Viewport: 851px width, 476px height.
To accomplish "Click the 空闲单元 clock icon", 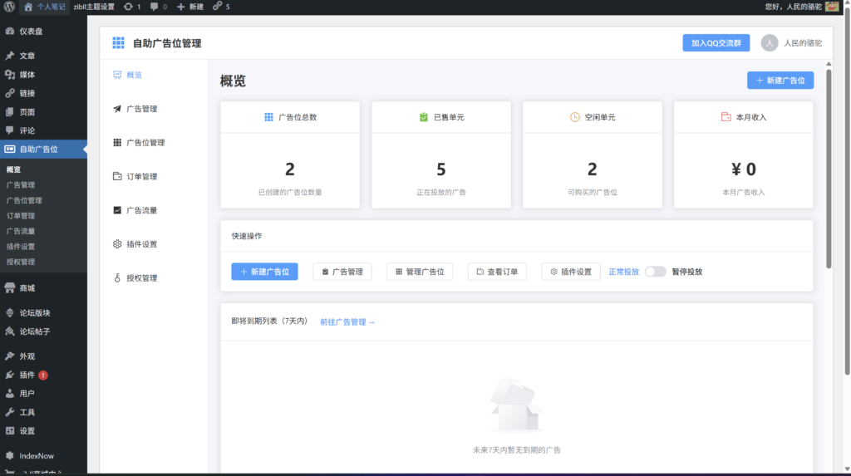I will point(574,117).
